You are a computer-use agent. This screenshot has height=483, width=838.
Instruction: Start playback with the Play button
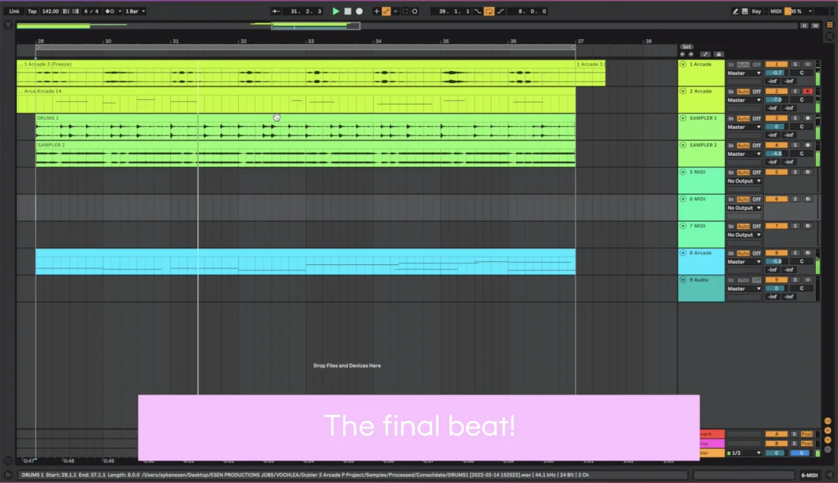pos(336,11)
